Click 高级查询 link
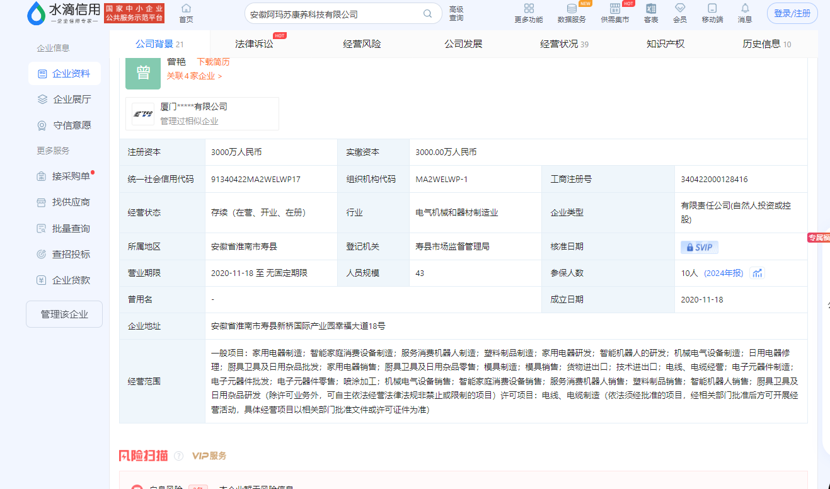830x489 pixels. (x=456, y=13)
